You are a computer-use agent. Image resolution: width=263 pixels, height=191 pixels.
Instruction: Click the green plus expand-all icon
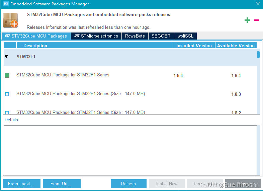coord(247,20)
